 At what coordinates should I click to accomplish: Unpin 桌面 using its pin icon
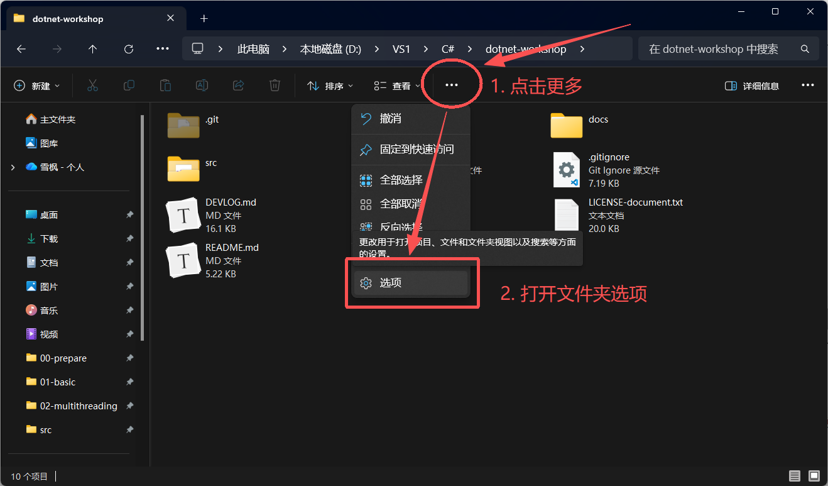click(129, 215)
